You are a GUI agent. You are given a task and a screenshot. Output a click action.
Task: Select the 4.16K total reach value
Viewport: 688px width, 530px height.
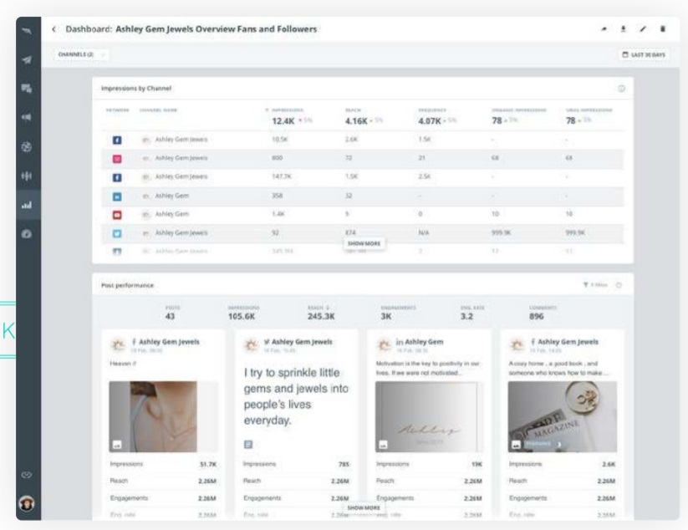pyautogui.click(x=356, y=121)
